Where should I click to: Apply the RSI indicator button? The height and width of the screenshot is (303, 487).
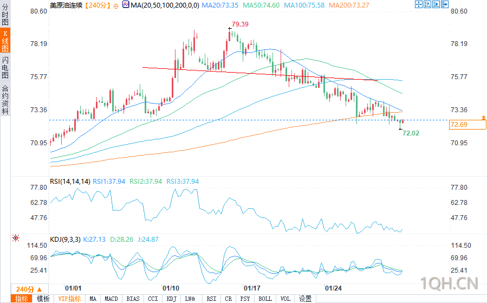coord(211,299)
